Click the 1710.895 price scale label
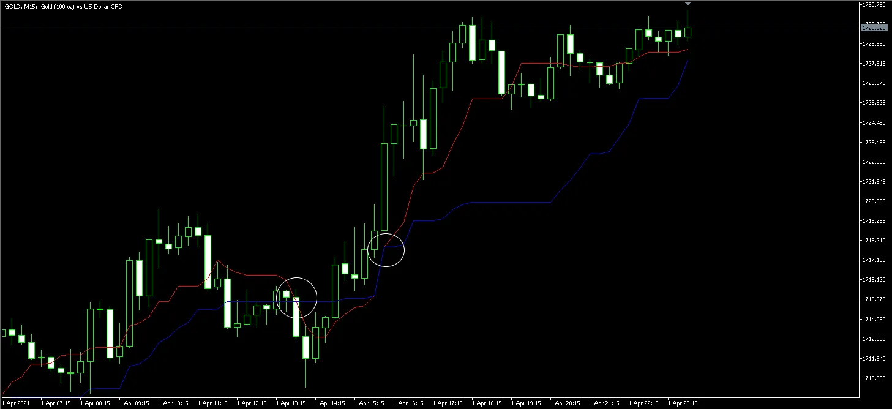Screen dimensions: 892x409 point(873,379)
